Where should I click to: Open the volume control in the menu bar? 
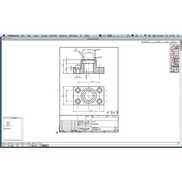coord(149,35)
